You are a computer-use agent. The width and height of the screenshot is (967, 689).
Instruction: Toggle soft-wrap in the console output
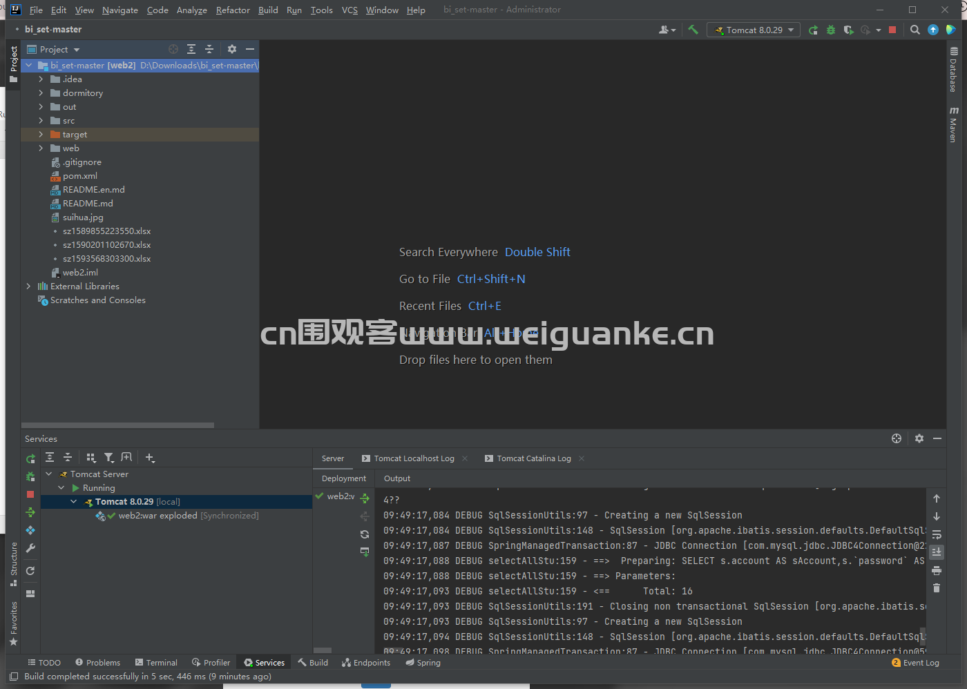pos(937,534)
